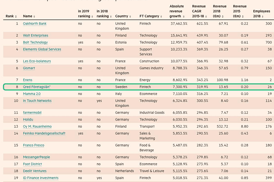
Task: Select MessengerPeople's CAGR value 279.8%
Action: (x=202, y=157)
